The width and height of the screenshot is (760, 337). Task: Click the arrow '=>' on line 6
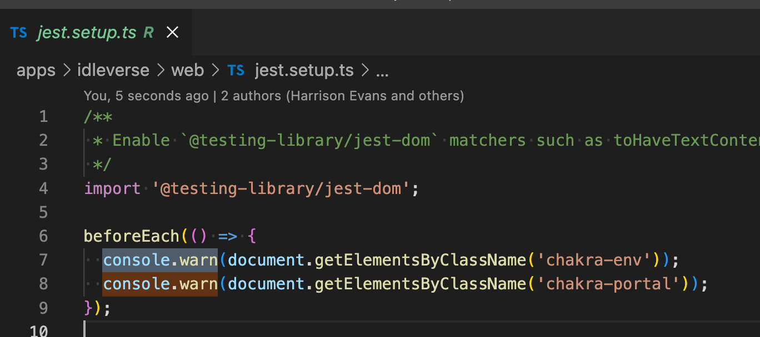227,236
